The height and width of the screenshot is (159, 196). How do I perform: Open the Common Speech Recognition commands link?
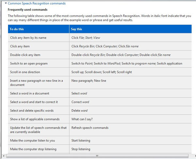(37, 3)
